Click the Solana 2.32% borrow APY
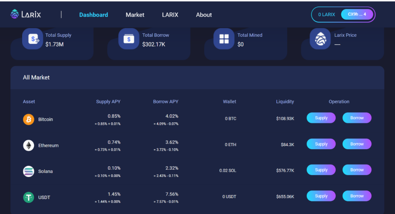 tap(172, 168)
